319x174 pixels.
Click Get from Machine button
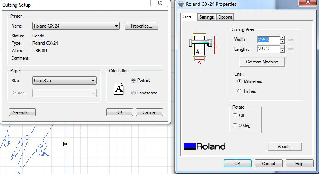(x=262, y=62)
